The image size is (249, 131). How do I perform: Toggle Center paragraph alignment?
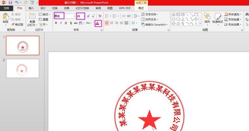tap(112, 23)
